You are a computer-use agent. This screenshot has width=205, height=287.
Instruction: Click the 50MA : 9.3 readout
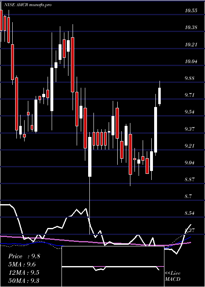(x=24, y=280)
